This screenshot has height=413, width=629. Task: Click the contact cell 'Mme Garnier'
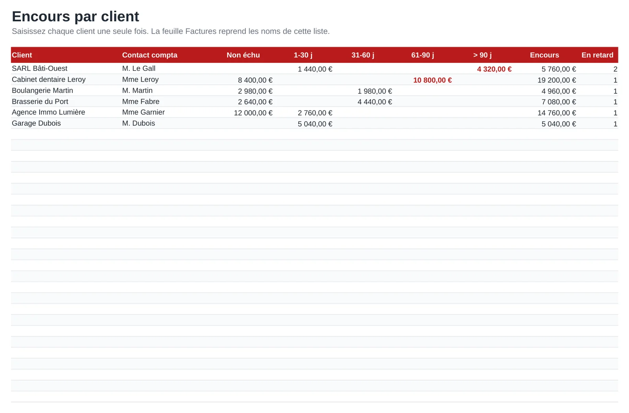(143, 112)
